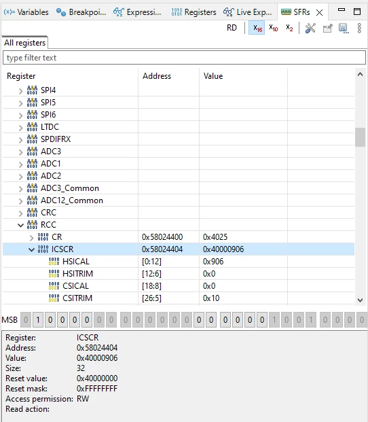
Task: Click the CSITRIM bitfield icon
Action: 54,298
